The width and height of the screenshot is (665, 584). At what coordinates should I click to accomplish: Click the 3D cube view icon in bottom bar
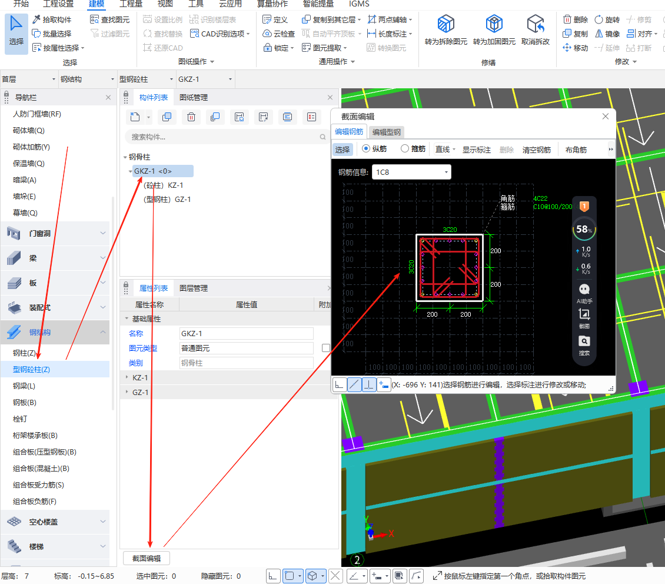[312, 576]
